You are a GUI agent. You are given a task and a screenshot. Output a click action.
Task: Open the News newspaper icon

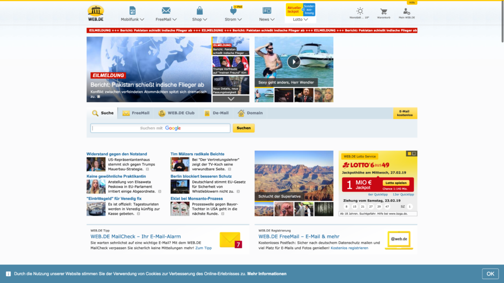click(x=267, y=10)
